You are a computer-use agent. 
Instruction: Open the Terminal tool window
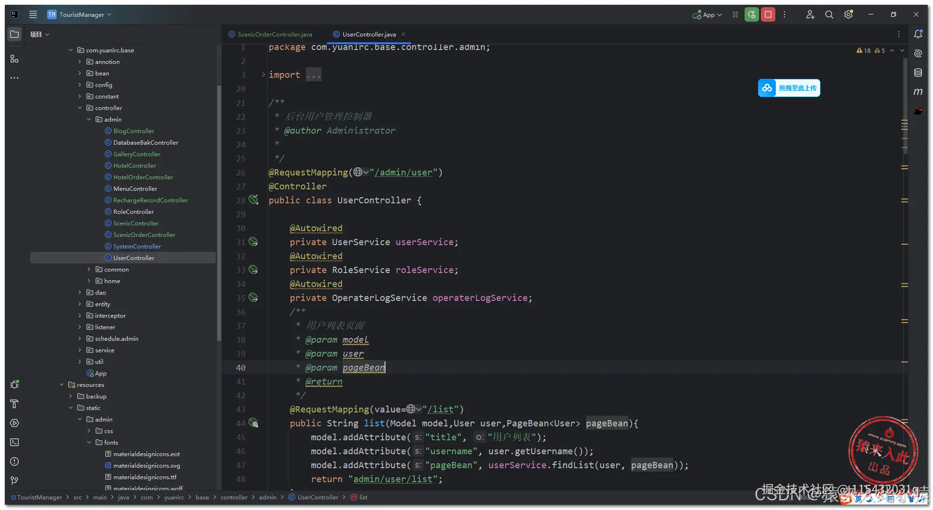(14, 442)
